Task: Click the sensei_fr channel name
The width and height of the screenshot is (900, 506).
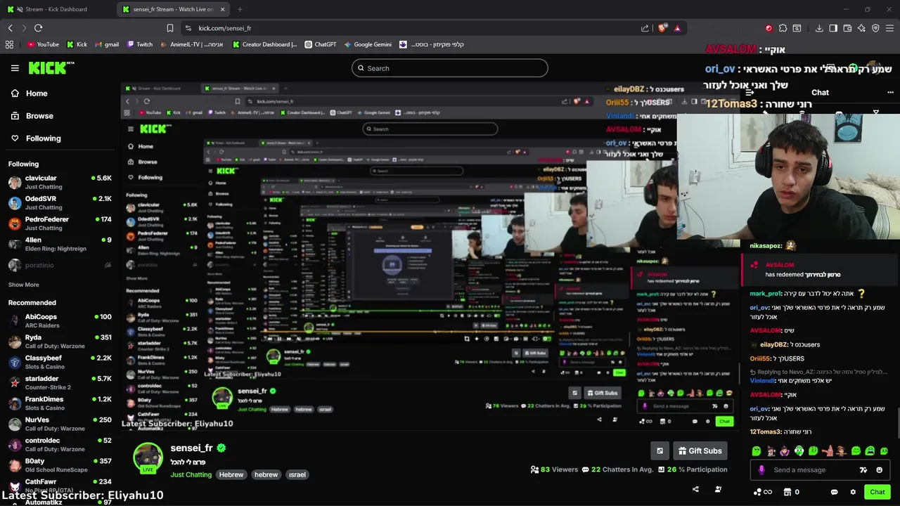Action: [x=191, y=448]
